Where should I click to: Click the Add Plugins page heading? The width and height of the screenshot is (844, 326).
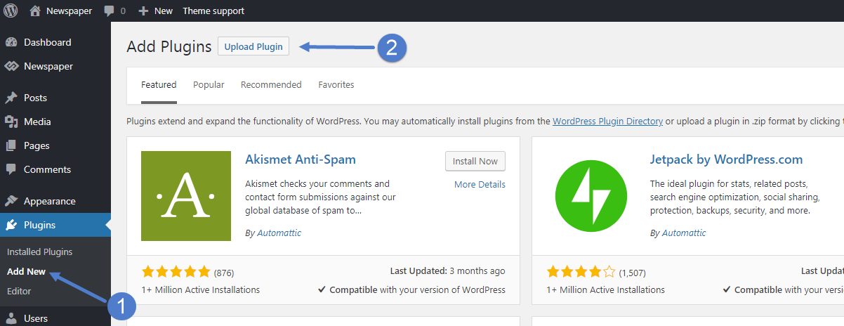pyautogui.click(x=169, y=46)
